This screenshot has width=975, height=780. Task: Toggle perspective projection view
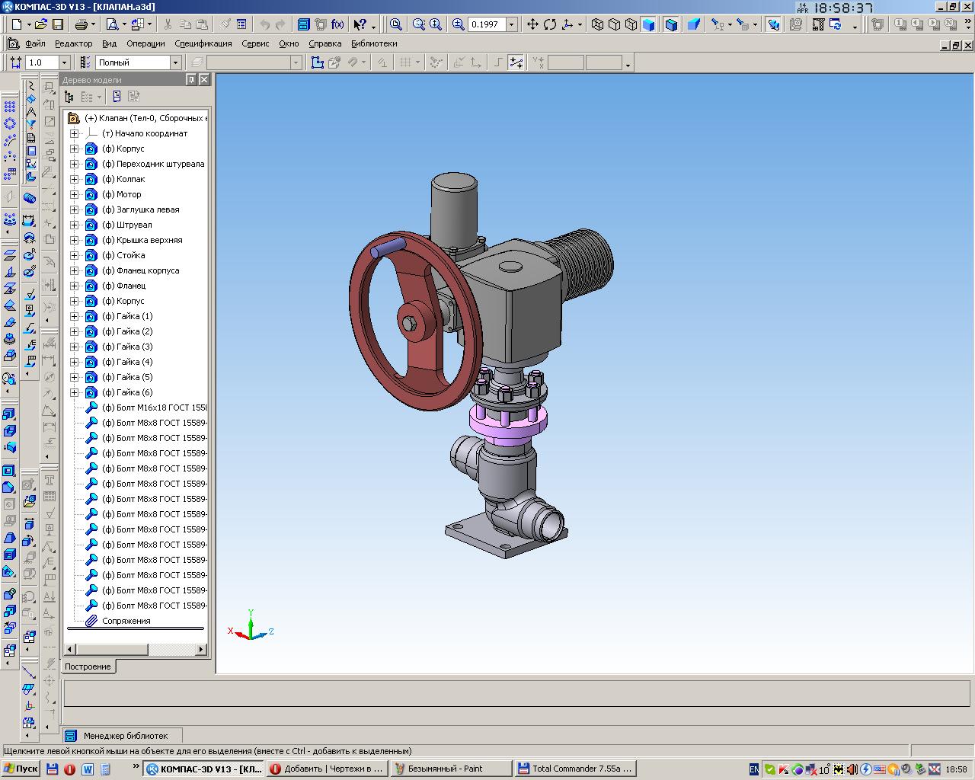[x=694, y=24]
